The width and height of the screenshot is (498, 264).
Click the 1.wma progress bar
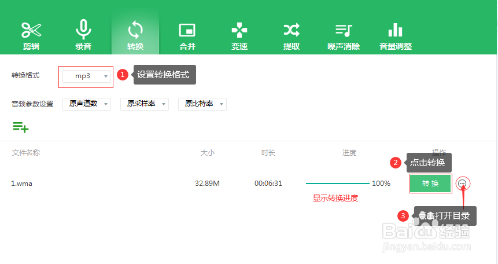337,184
